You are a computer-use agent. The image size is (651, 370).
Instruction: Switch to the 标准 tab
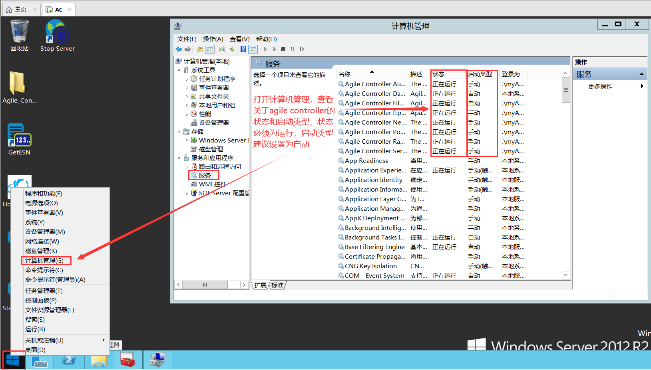[277, 285]
